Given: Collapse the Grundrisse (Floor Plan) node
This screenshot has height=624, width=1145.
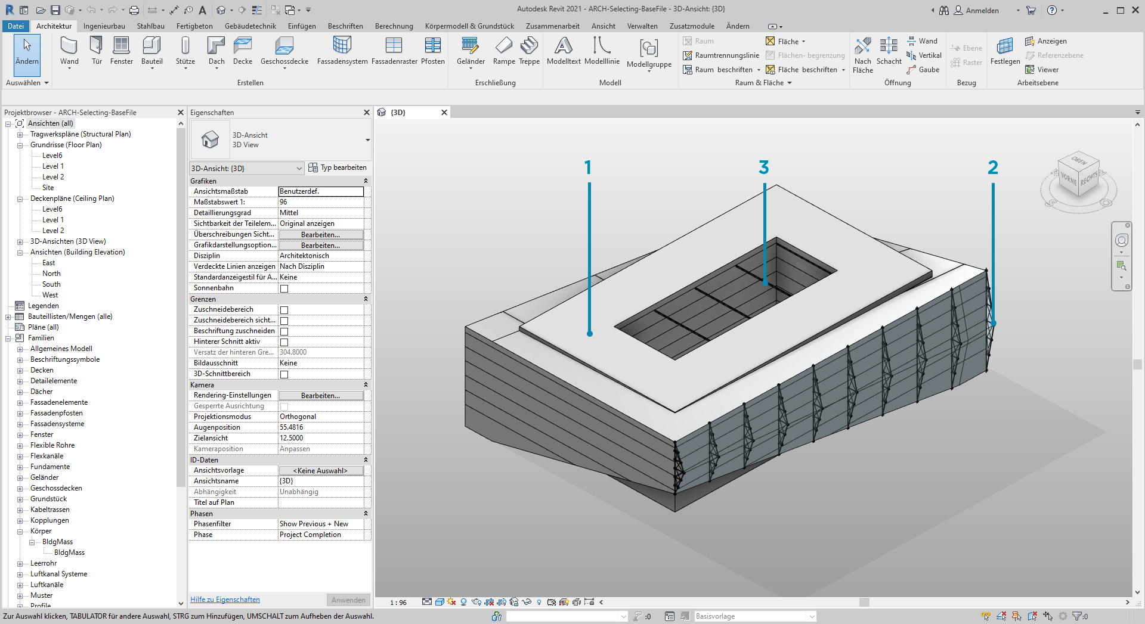Looking at the screenshot, I should pyautogui.click(x=20, y=145).
